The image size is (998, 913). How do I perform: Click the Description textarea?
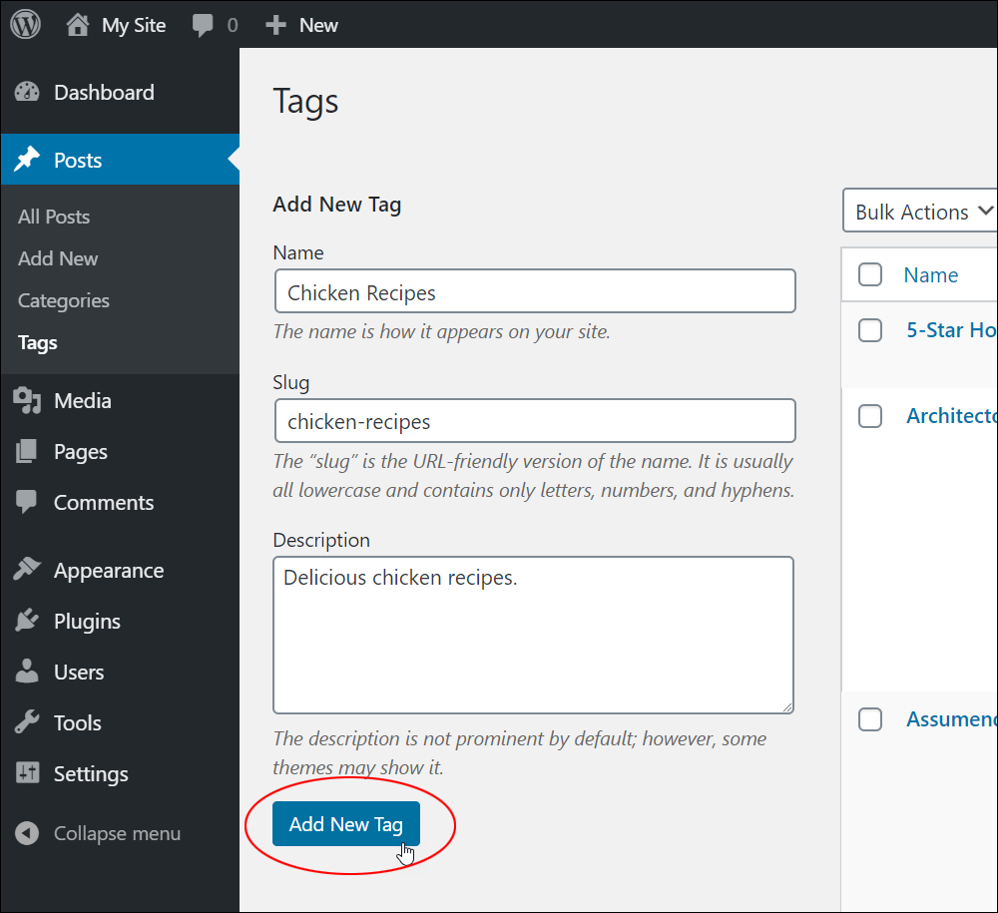pyautogui.click(x=533, y=635)
